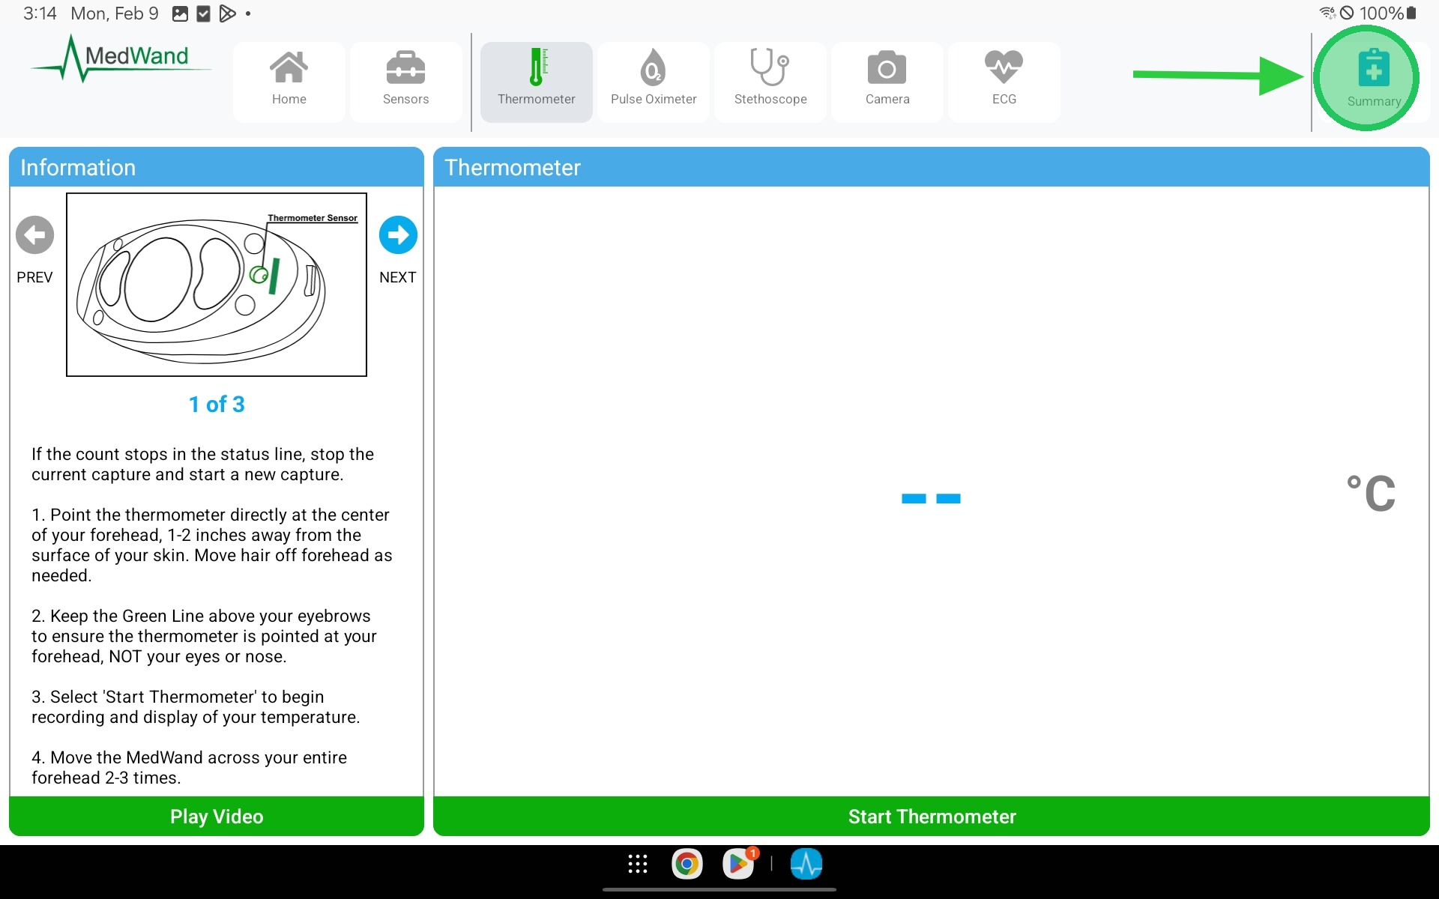Open the Home tab icon
Image resolution: width=1439 pixels, height=899 pixels.
[x=289, y=80]
